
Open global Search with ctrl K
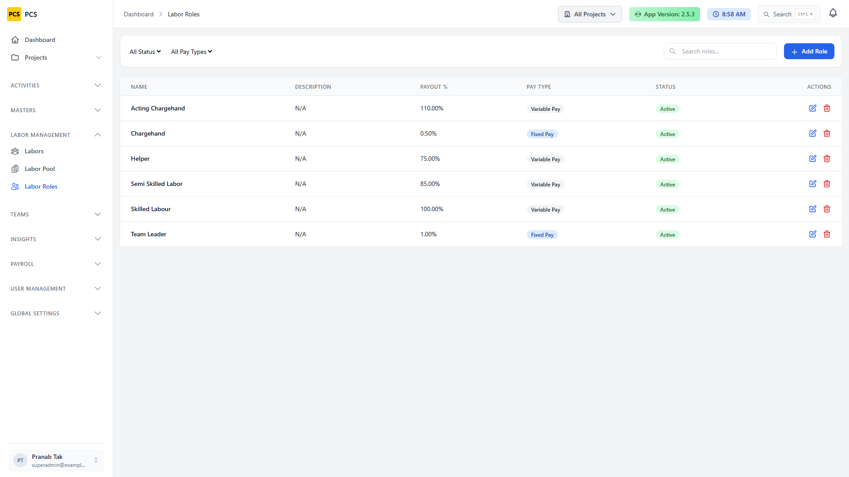click(x=789, y=14)
